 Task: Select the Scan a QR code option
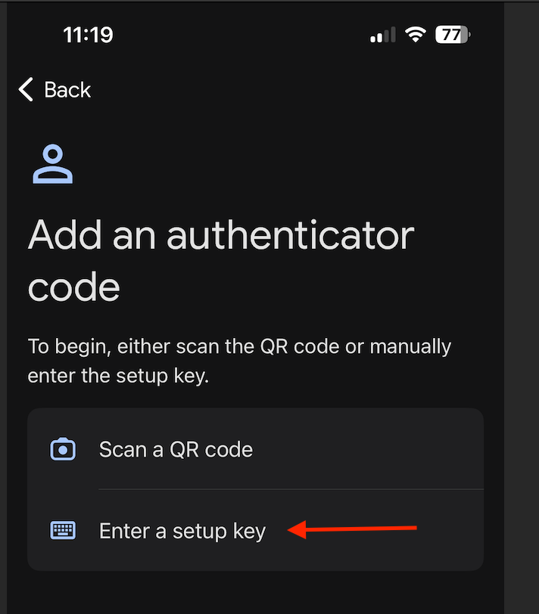coord(176,448)
